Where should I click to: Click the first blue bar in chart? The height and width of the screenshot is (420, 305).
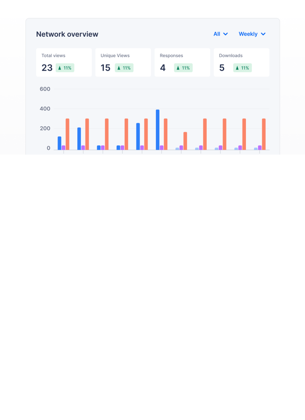(x=59, y=143)
